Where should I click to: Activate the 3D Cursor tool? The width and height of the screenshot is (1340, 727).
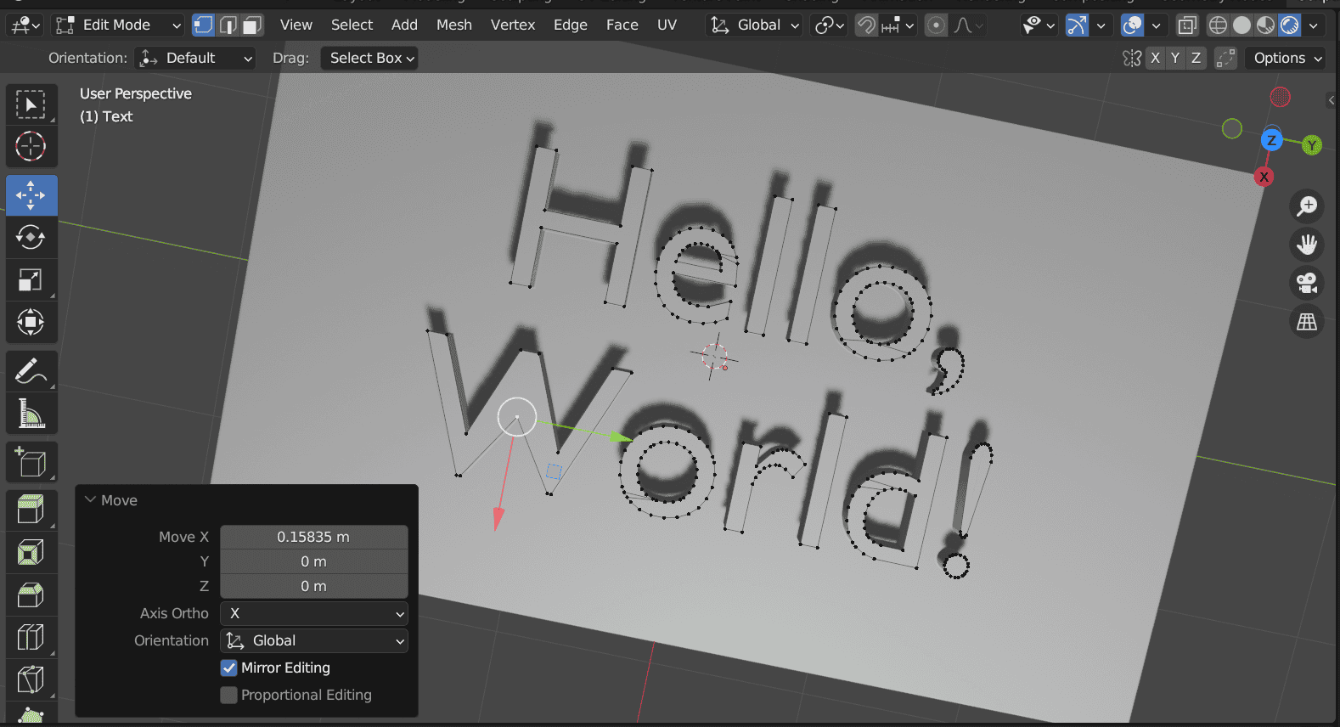click(x=31, y=146)
